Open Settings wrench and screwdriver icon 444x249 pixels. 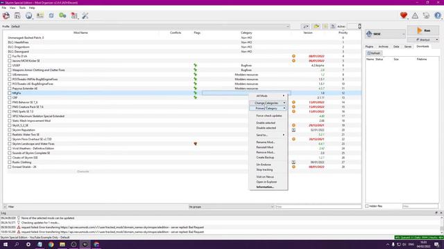[85, 16]
